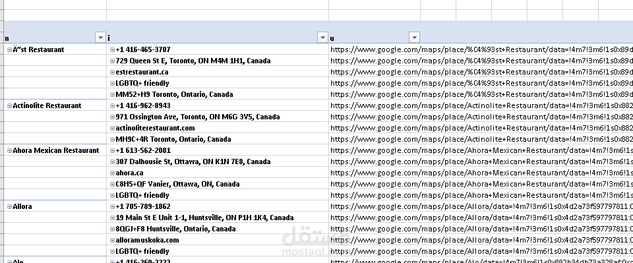This screenshot has height=263, width=633.
Task: Select the cell with phone +1 613-562-2081
Action: click(x=218, y=150)
